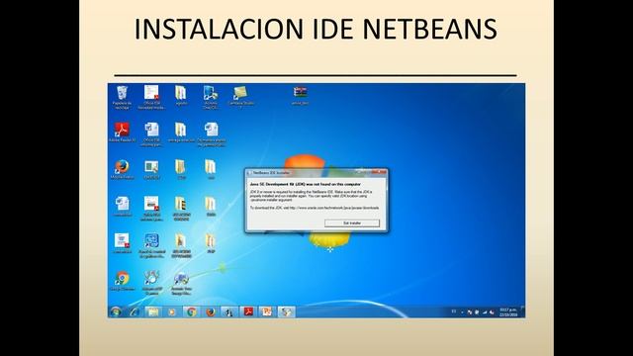Click the language indicator in the taskbar
Screen dimensions: 633x356
coord(454,311)
